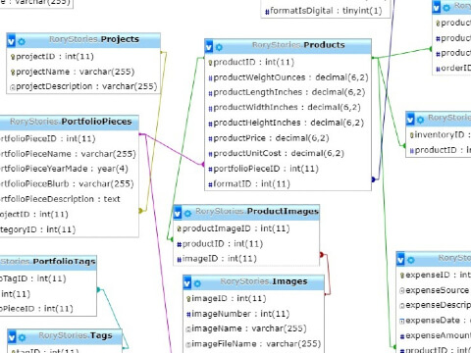This screenshot has width=471, height=353.
Task: Select the RoryStories.Products table title
Action: coord(298,45)
